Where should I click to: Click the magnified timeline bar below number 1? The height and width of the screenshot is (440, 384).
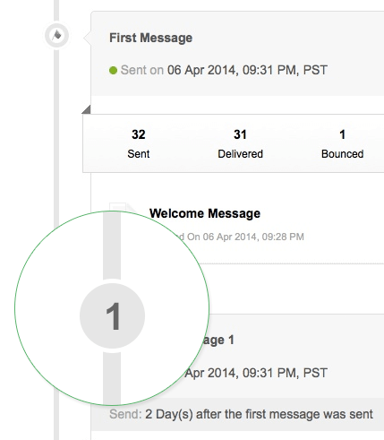(x=112, y=378)
